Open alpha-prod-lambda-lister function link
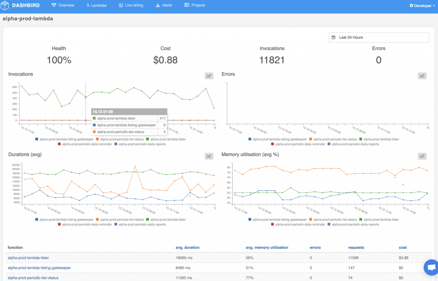Screen dimensions: 438x281 click(28, 258)
